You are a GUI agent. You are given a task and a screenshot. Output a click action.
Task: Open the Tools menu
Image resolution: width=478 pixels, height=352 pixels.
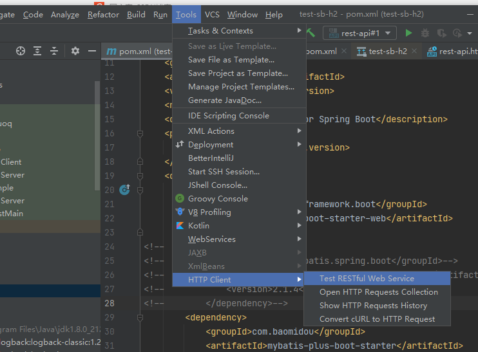coord(186,14)
